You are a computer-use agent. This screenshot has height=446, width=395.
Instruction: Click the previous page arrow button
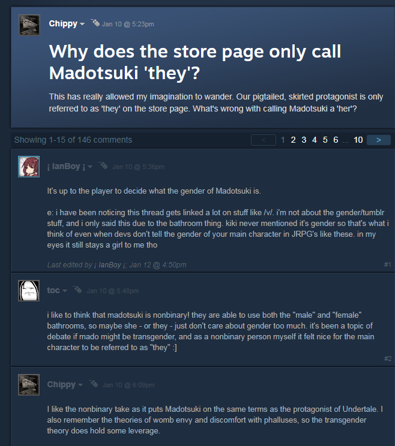(x=264, y=140)
